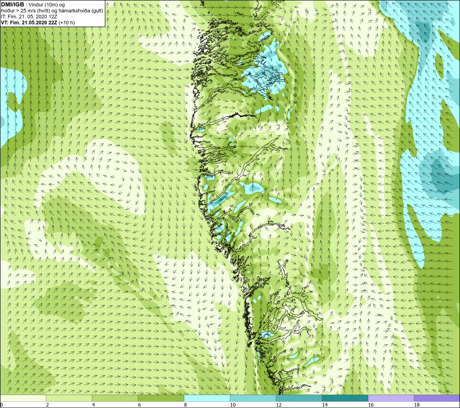Click the light purple 16–18 m/s legend swatch
Image resolution: width=460 pixels, height=408 pixels.
(x=391, y=398)
